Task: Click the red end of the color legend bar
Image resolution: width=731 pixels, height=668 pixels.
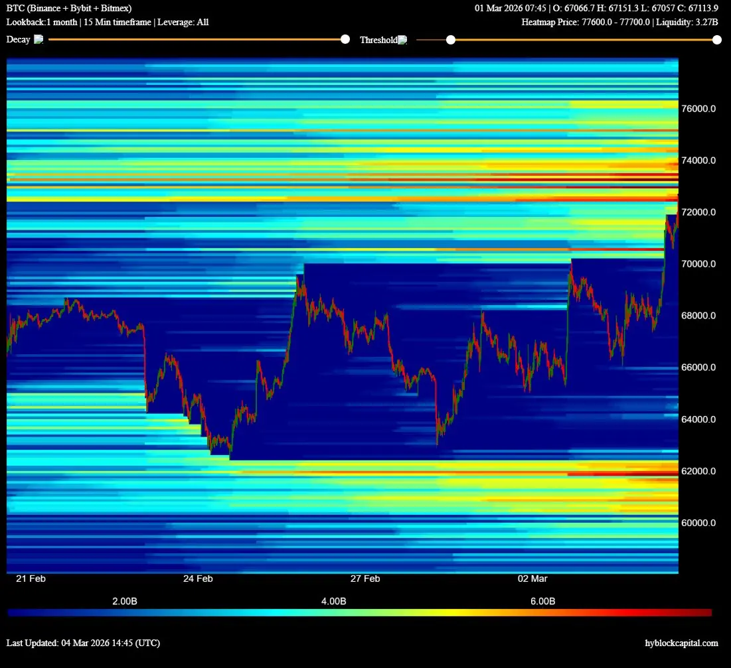Action: (704, 612)
